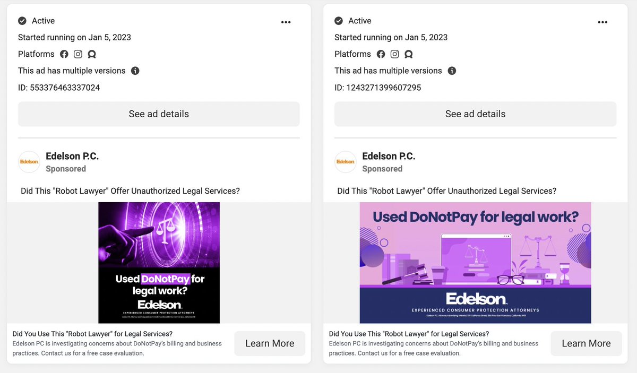Click 'Started running on Jan 5, 2023', ad 1243271399607295

coord(391,38)
